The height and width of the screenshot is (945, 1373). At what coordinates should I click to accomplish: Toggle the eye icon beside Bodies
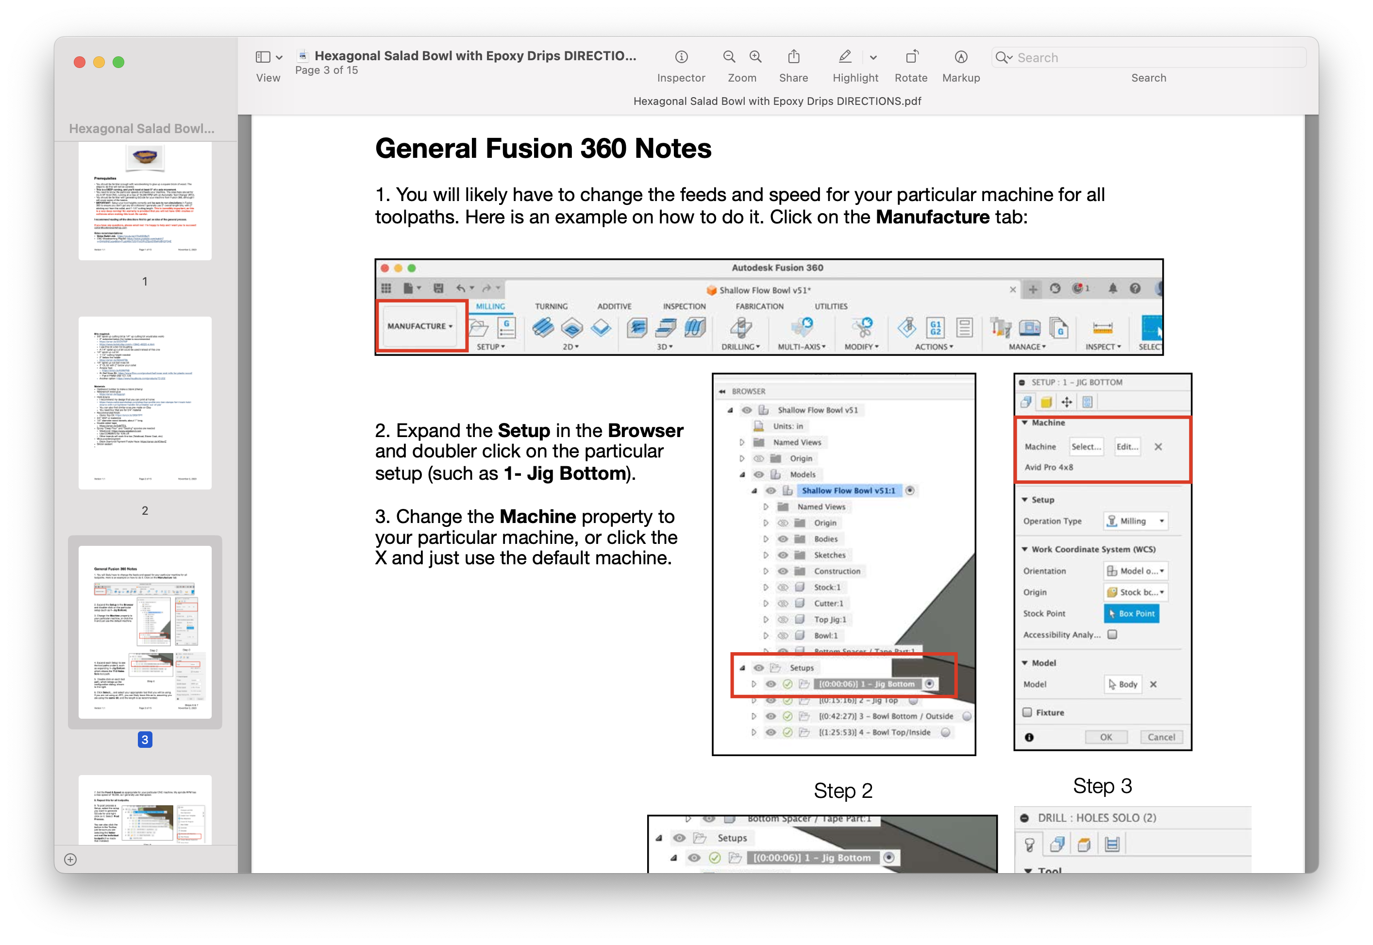tap(783, 539)
